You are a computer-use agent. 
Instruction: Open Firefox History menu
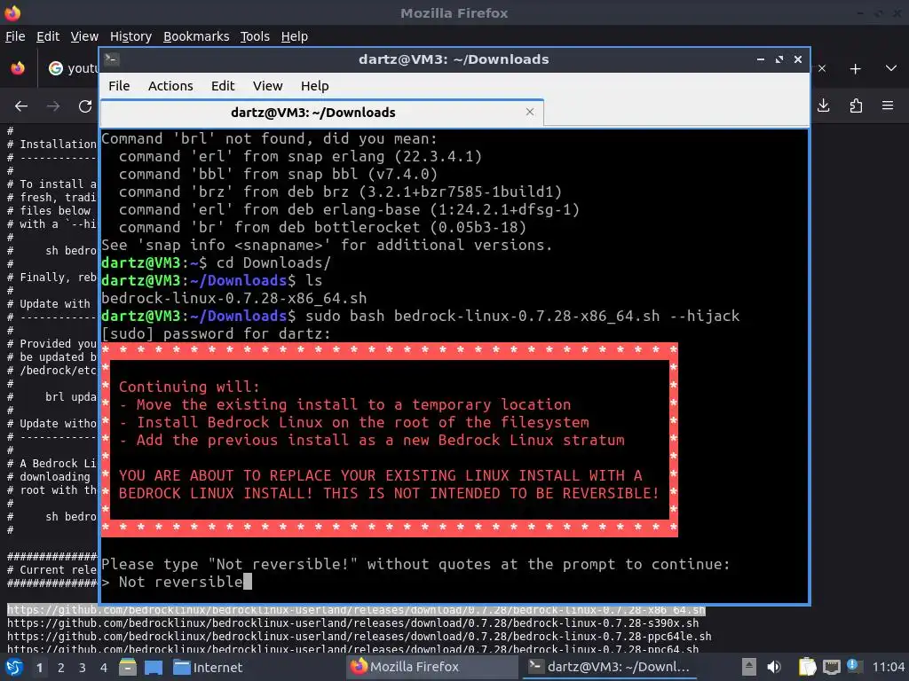point(130,36)
